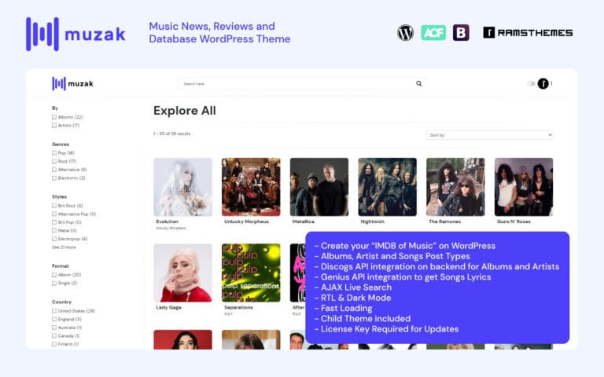Click the Metallica title link
The width and height of the screenshot is (604, 377).
point(304,221)
